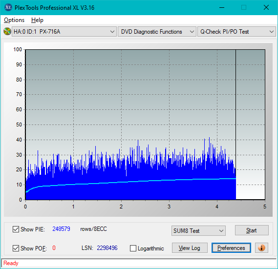The width and height of the screenshot is (278, 269).
Task: Click the PIE count value 248579
Action: pyautogui.click(x=62, y=229)
